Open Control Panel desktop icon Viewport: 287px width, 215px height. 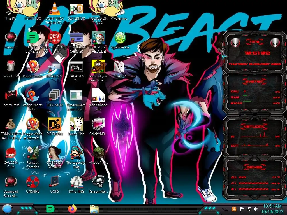[x=11, y=95]
